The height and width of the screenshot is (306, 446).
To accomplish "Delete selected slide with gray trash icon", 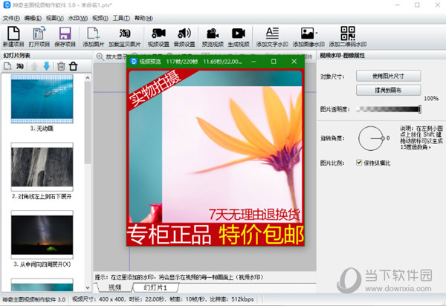I will (x=61, y=67).
